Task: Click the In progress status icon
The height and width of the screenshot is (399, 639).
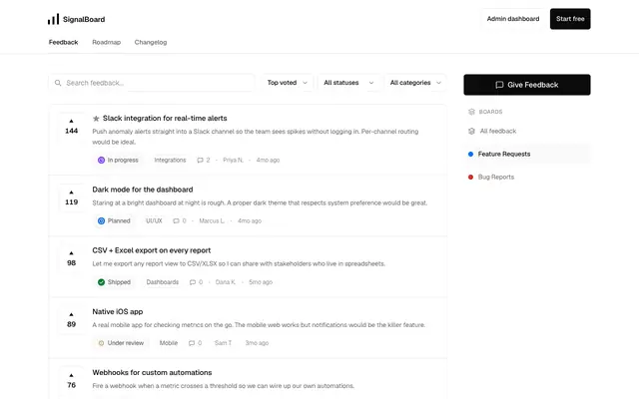Action: tap(101, 160)
